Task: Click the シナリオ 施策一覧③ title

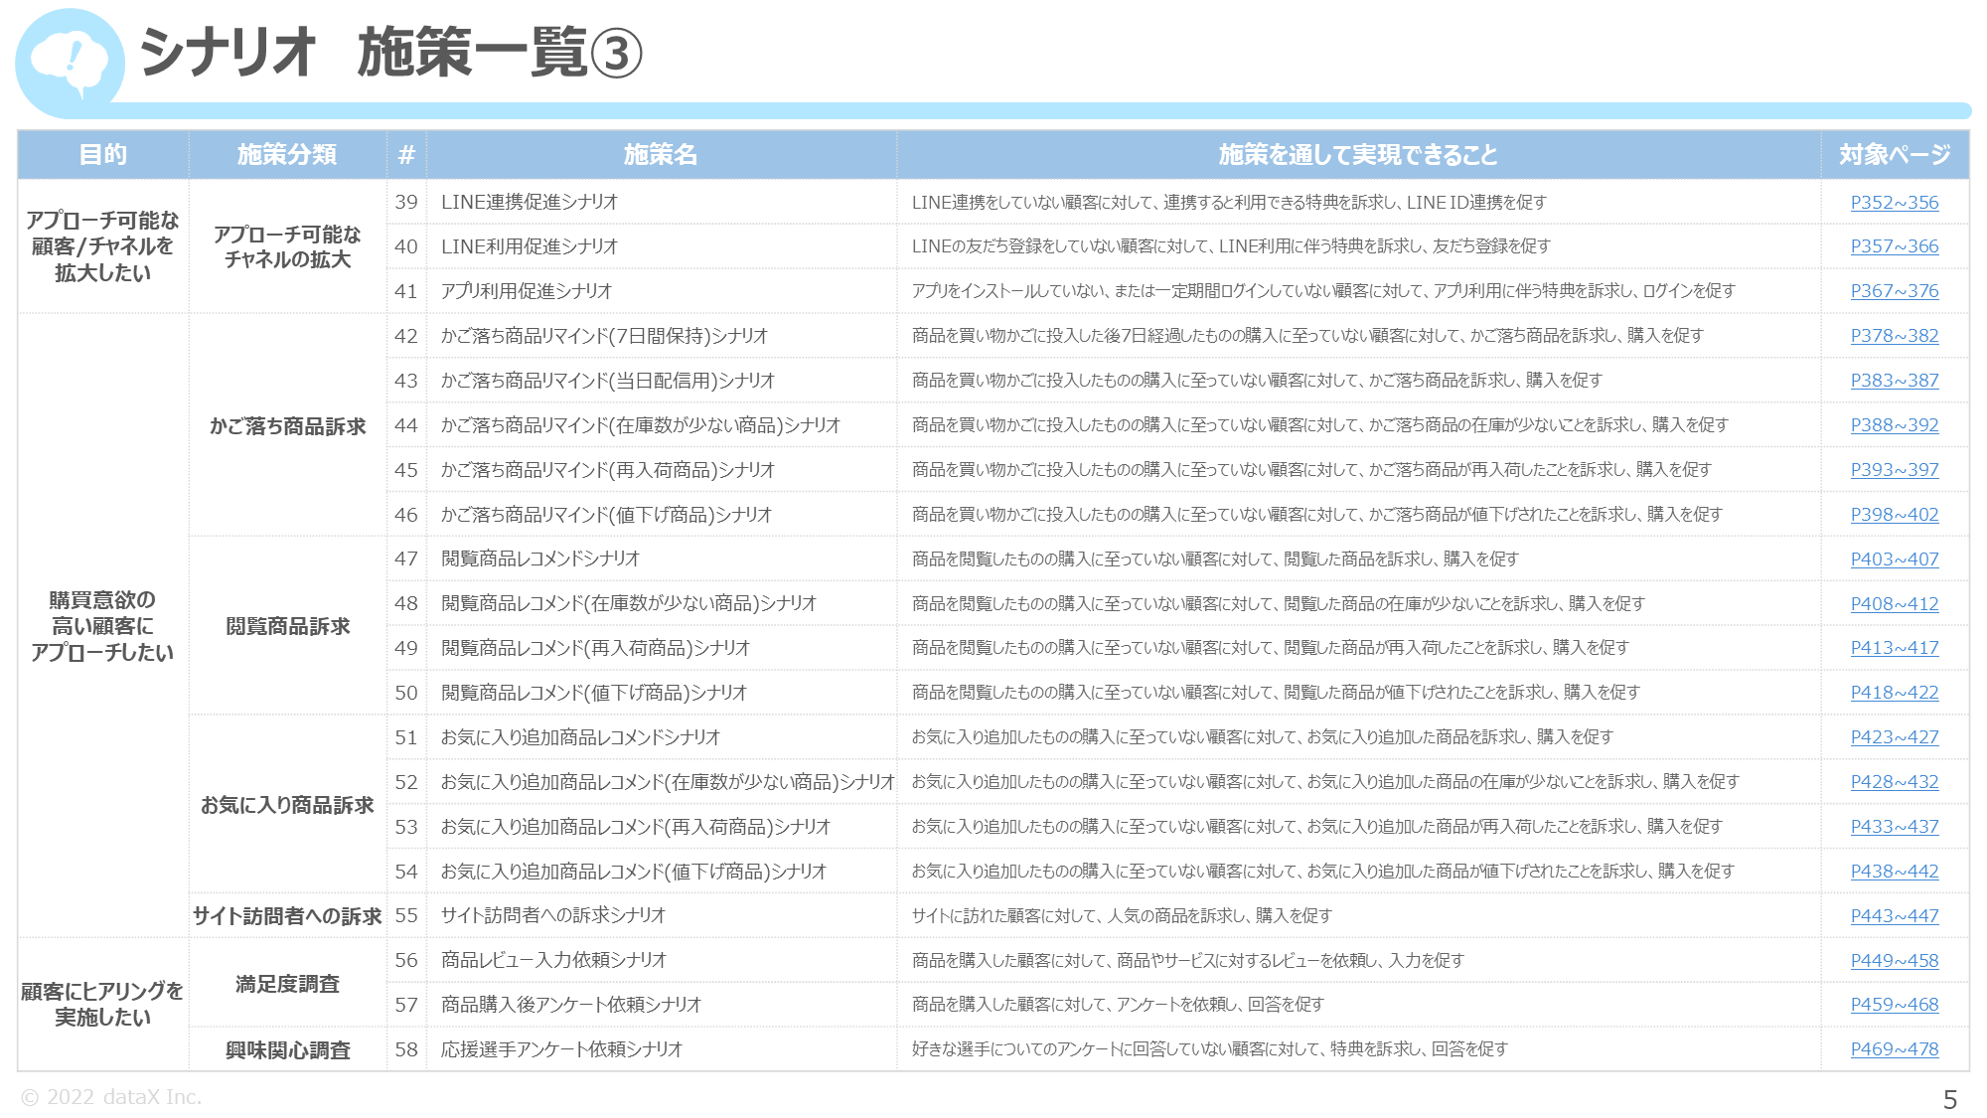Action: pyautogui.click(x=390, y=53)
